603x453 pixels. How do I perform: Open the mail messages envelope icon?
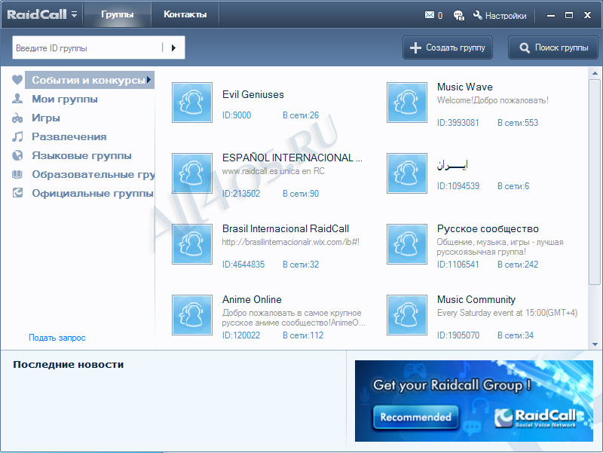coord(429,15)
